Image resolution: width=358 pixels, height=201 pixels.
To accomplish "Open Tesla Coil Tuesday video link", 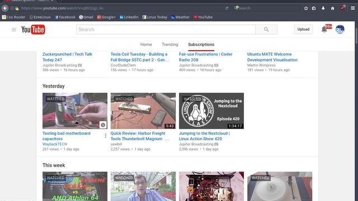I will 140,57.
